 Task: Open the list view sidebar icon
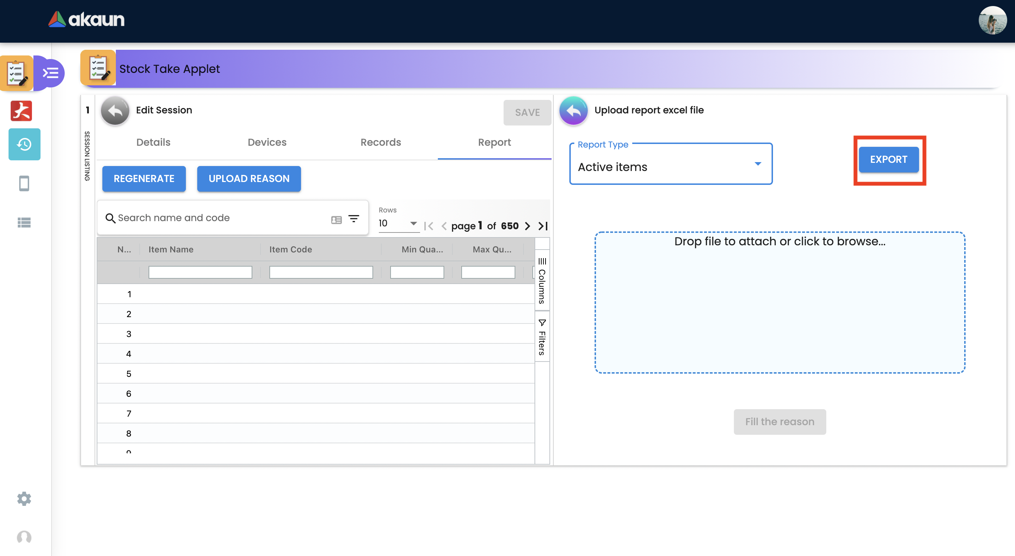coord(24,223)
